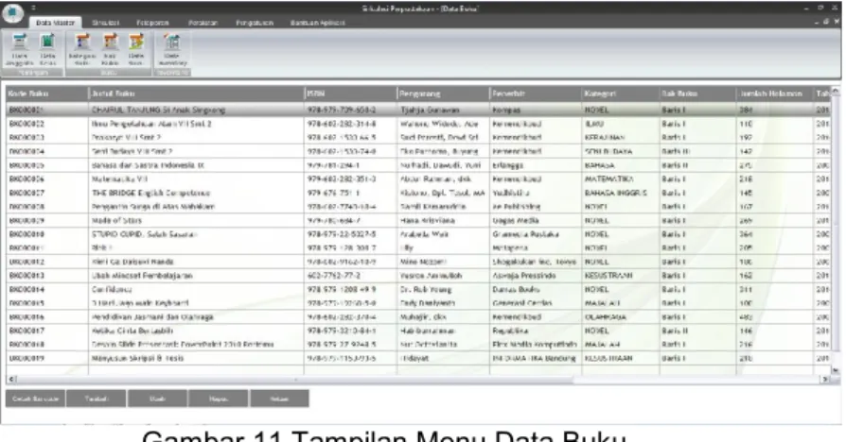Click the Arabella Weir author cell
The width and height of the screenshot is (846, 442).
(444, 234)
